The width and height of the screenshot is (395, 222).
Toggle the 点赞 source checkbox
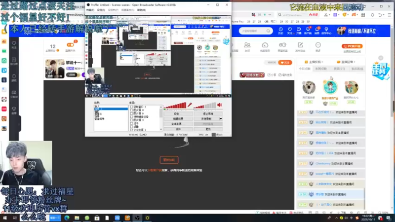131,127
